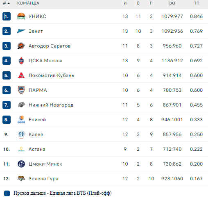The height and width of the screenshot is (200, 208).
Task: Click the rank 1 position badge
Action: coord(7,16)
